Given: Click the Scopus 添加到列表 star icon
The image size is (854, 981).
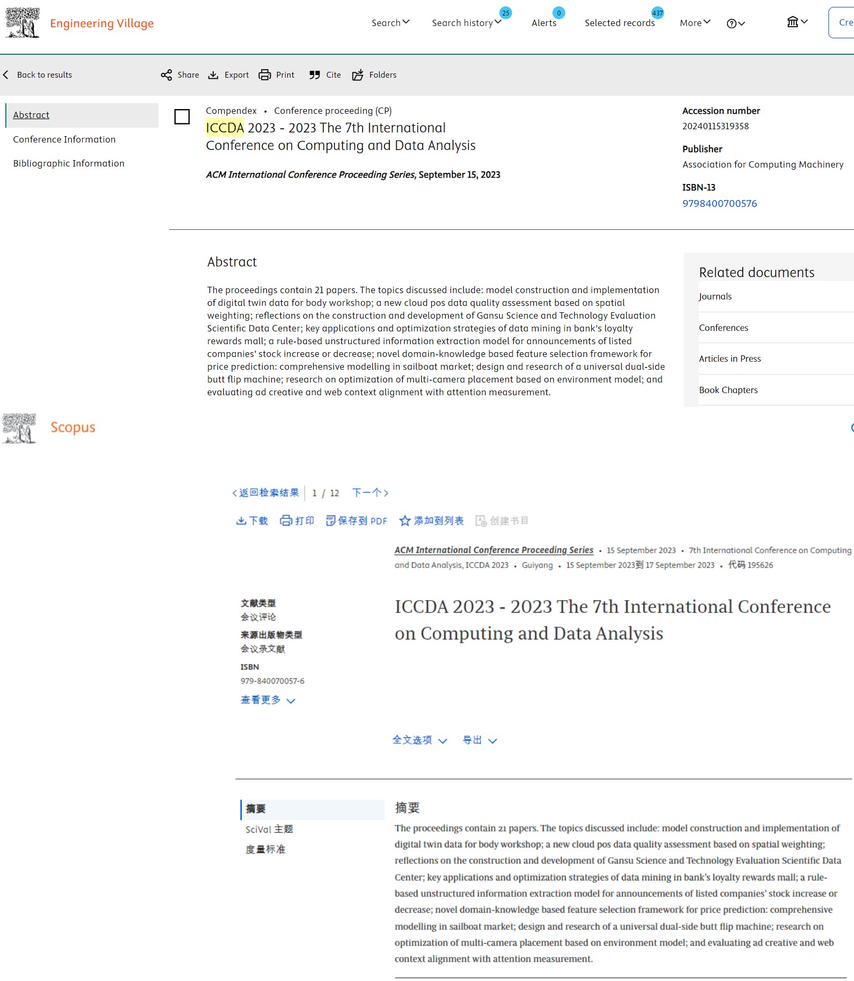Looking at the screenshot, I should (405, 521).
